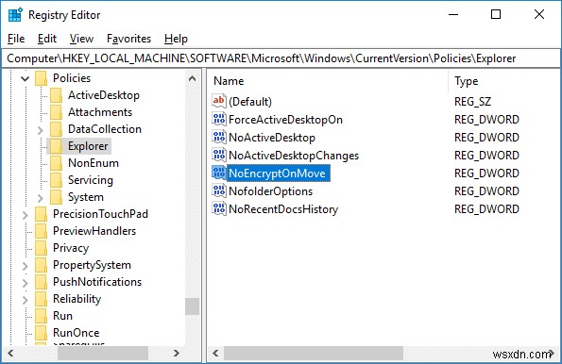Click the ForceActiveDesktopOn DWORD icon

218,119
